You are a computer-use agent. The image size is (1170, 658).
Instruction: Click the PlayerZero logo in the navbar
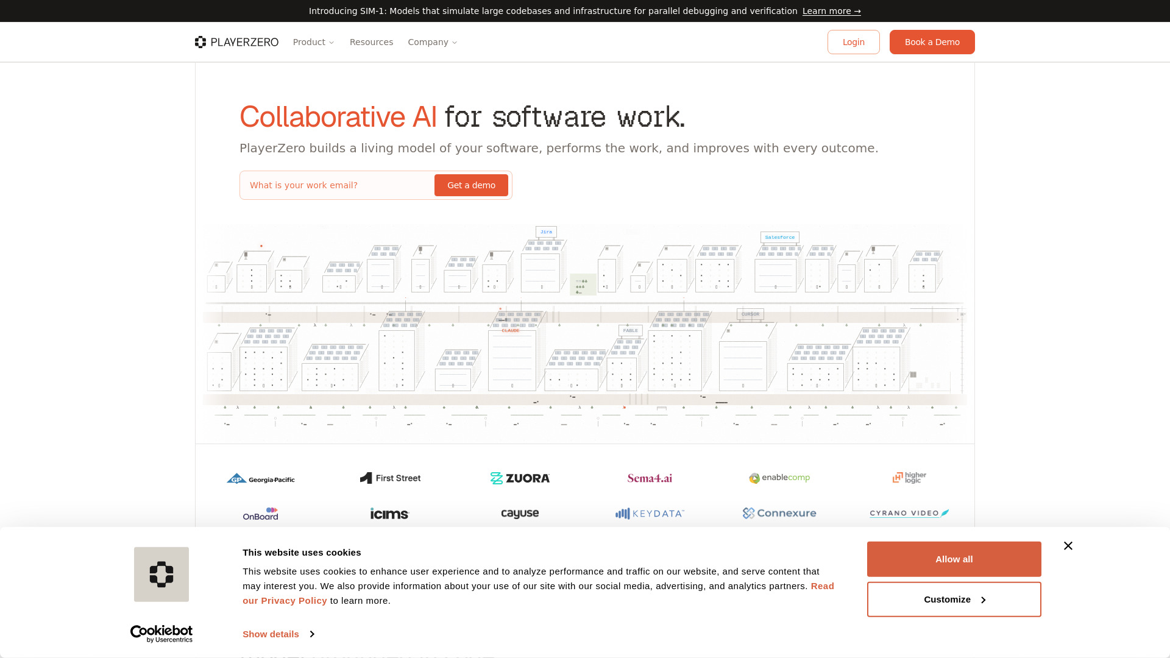click(x=236, y=42)
